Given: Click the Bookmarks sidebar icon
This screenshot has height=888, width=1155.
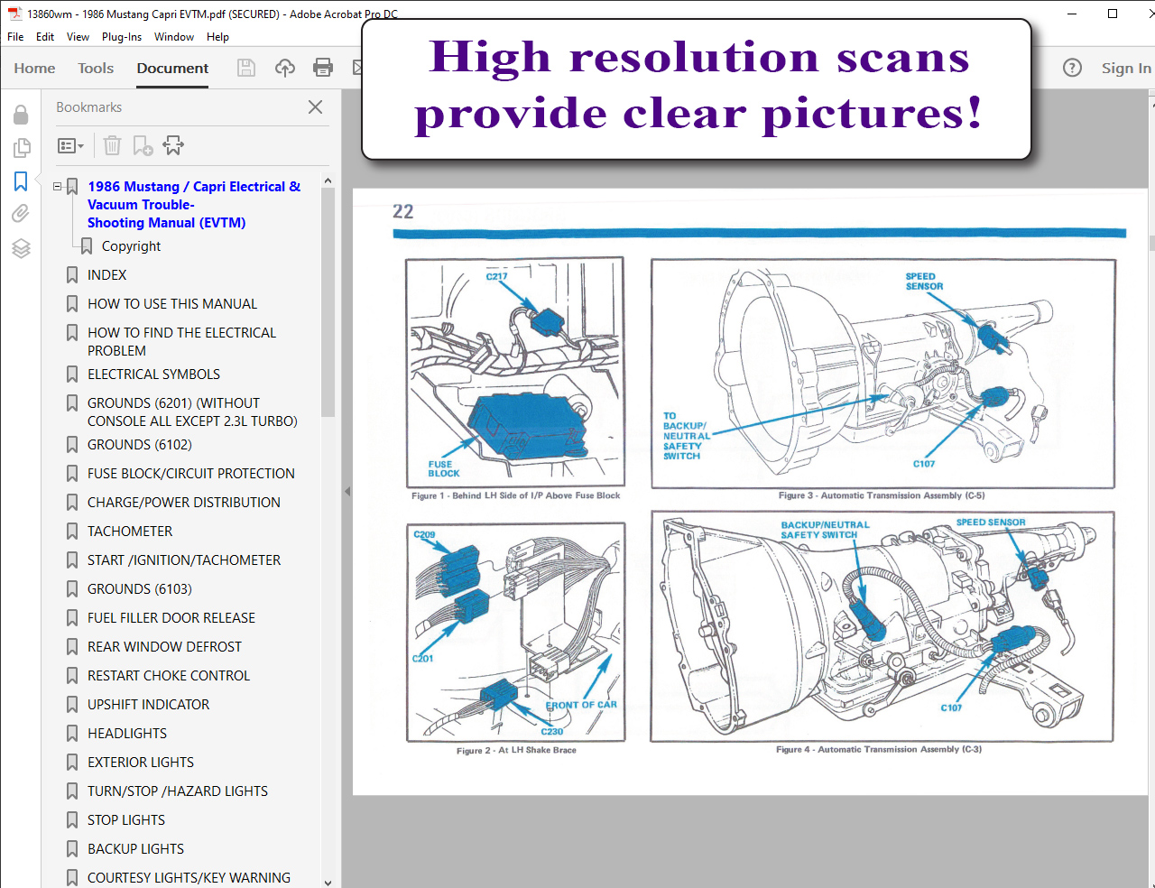Looking at the screenshot, I should coord(21,181).
